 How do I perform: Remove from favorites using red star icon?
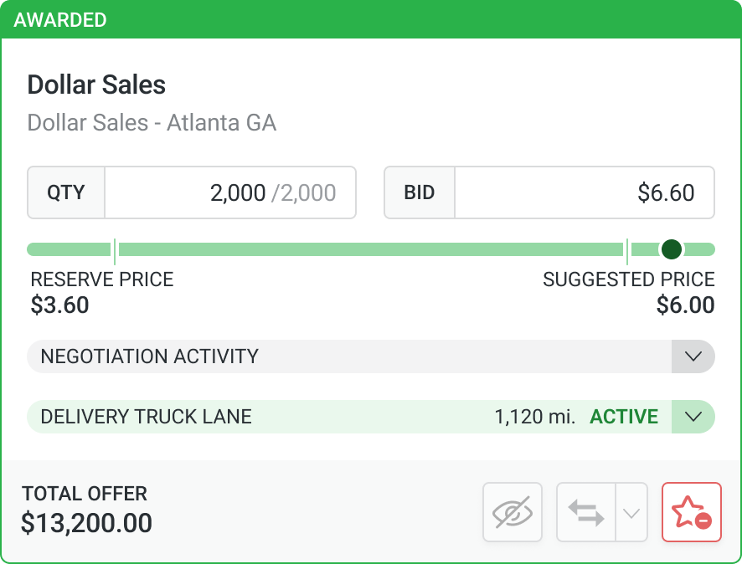692,512
